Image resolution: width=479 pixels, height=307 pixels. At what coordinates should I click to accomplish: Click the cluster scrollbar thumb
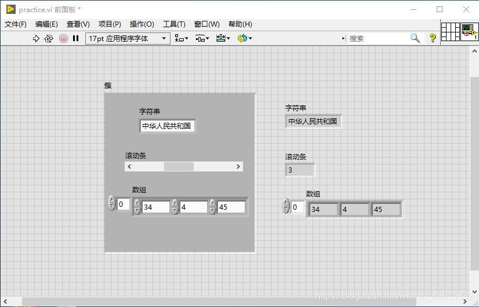coord(179,167)
